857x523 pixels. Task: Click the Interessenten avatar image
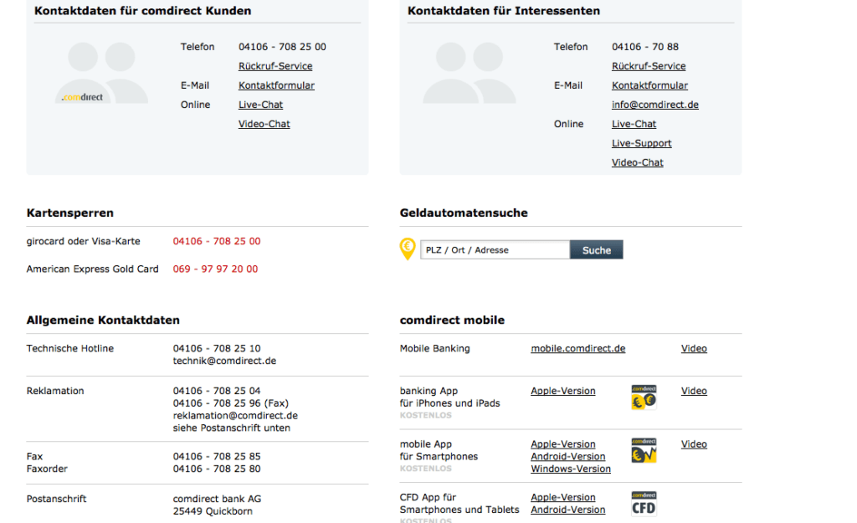[470, 73]
